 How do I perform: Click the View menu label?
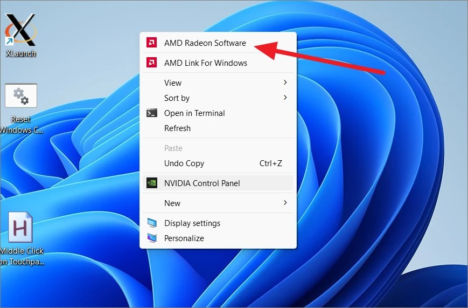point(173,83)
